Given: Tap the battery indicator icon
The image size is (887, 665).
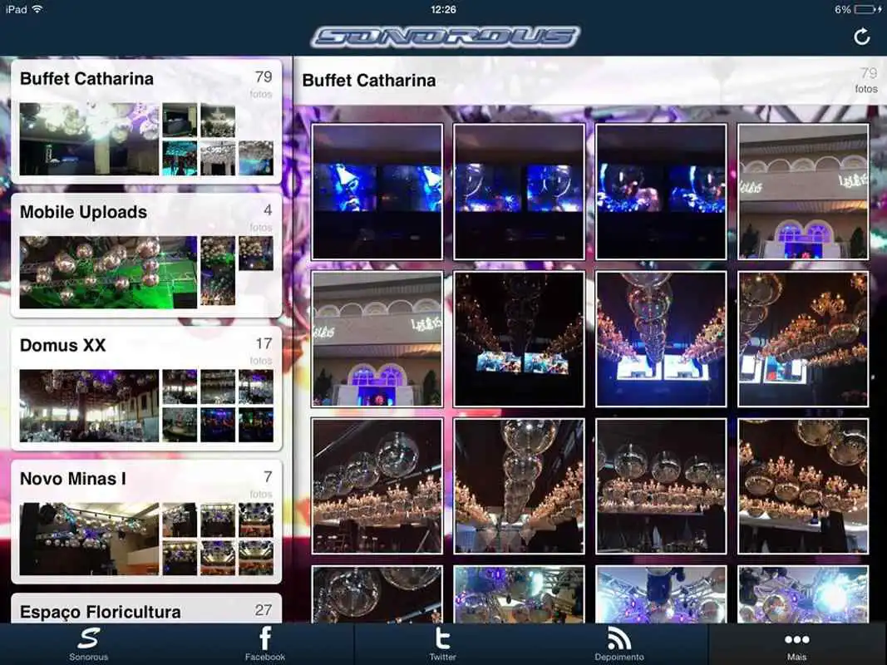Looking at the screenshot, I should coord(868,9).
